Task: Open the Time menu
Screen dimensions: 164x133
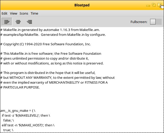Action: tap(34, 13)
